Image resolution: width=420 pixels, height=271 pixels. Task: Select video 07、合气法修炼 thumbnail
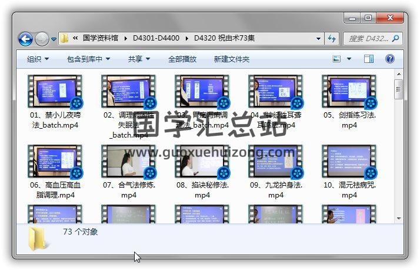[129, 162]
